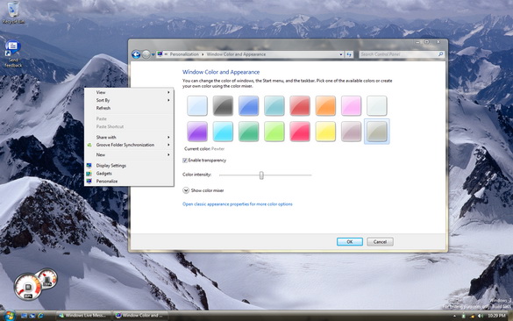Select the lime green color swatch
The height and width of the screenshot is (321, 513).
274,132
